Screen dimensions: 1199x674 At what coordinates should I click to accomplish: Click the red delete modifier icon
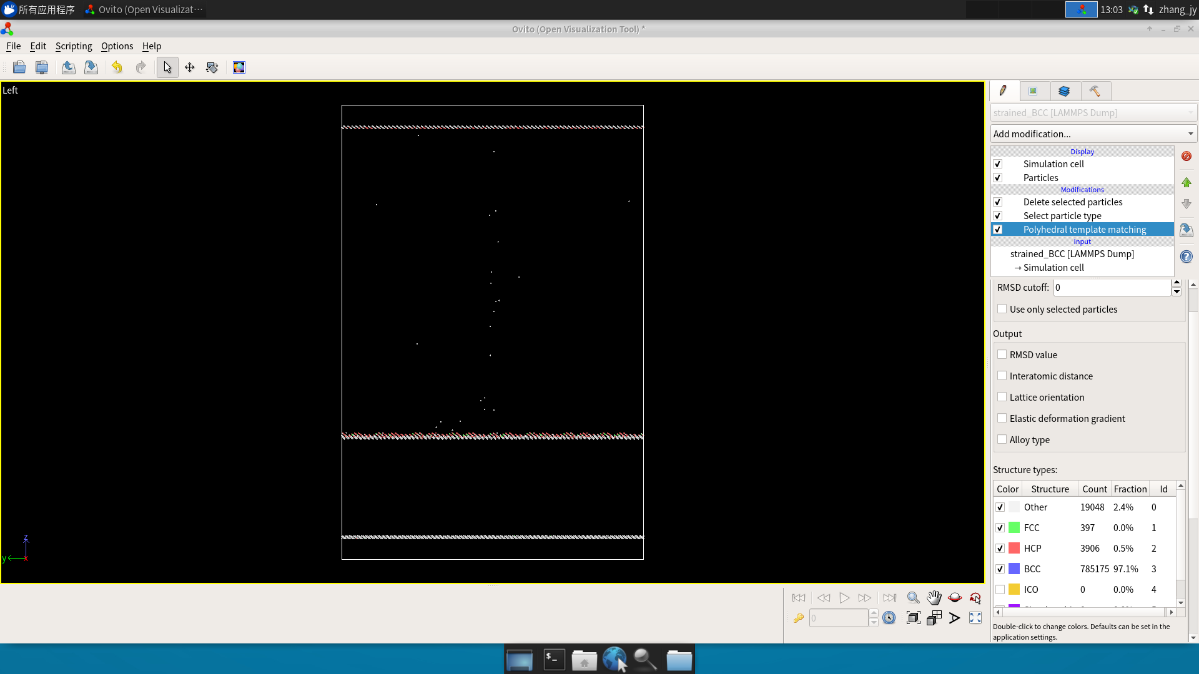click(x=1187, y=157)
